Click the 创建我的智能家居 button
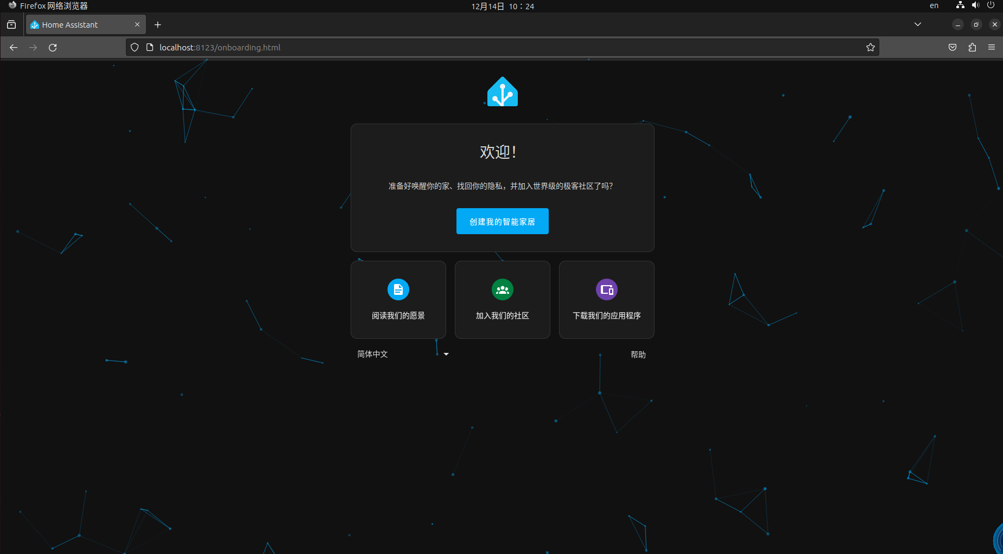Image resolution: width=1003 pixels, height=554 pixels. pos(503,221)
